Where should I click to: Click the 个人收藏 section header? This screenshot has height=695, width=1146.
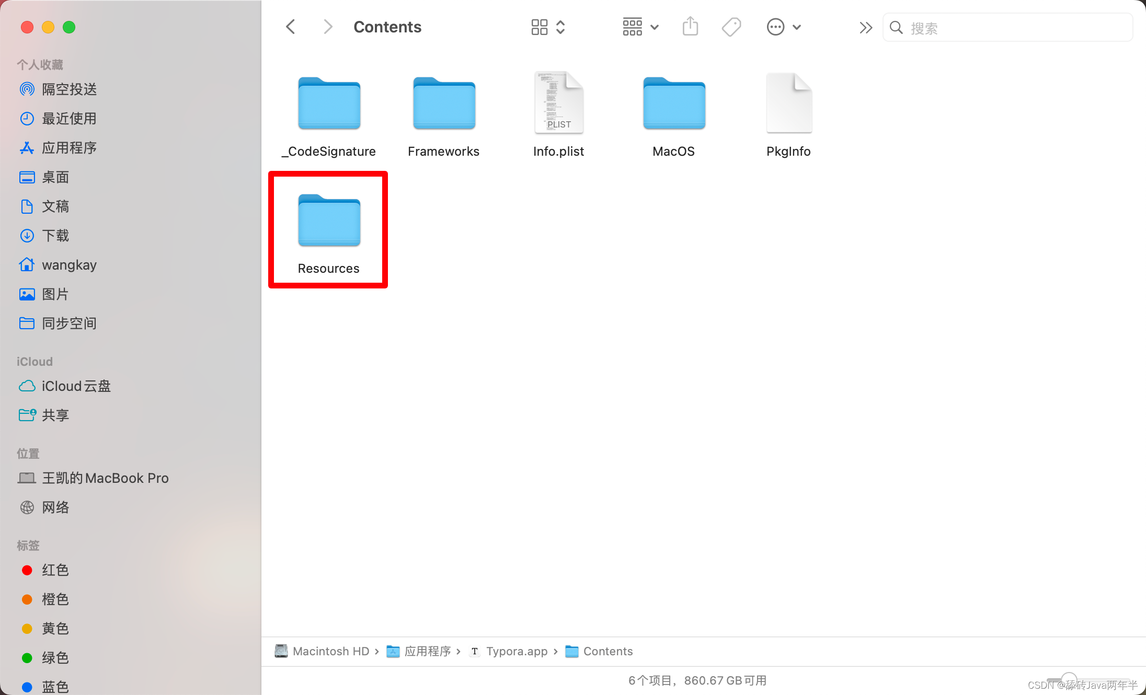click(40, 65)
